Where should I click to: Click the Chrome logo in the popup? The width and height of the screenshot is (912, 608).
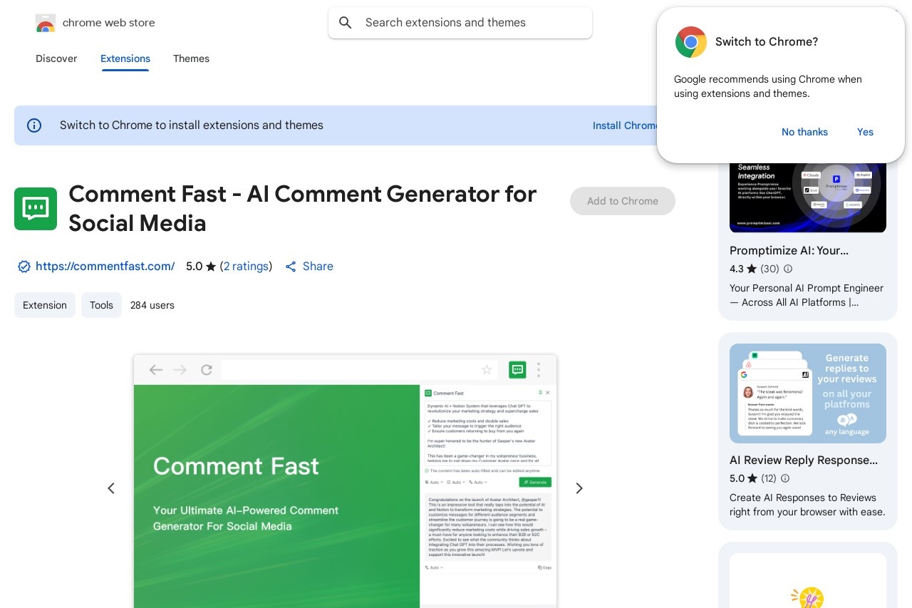pos(691,42)
